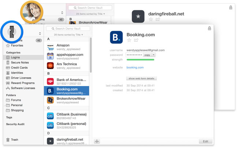Click the show web form details button
The image size is (237, 148).
(x=141, y=78)
